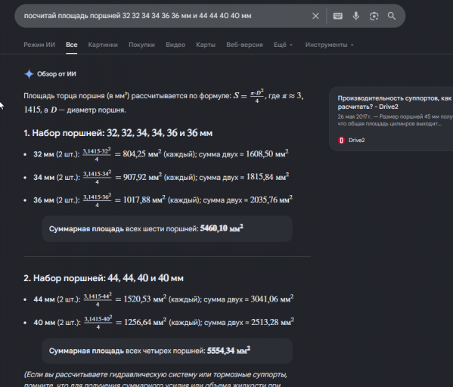Click the red Drive2 site favicon
This screenshot has height=387, width=453.
(341, 141)
